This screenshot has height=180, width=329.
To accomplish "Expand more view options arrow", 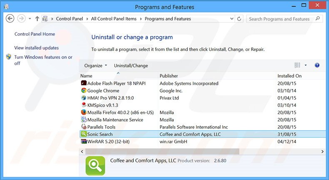I will click(306, 65).
